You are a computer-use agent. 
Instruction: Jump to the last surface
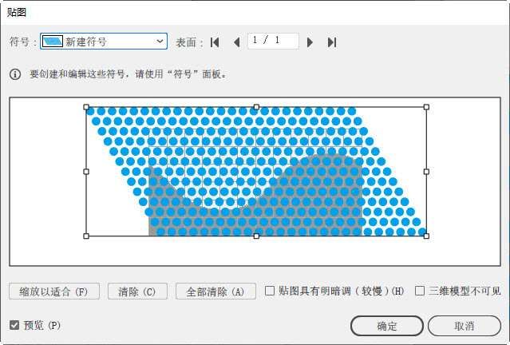(x=332, y=42)
